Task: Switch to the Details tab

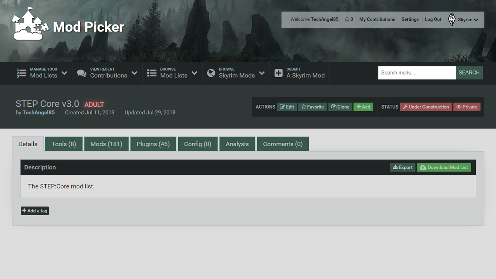Action: point(28,144)
